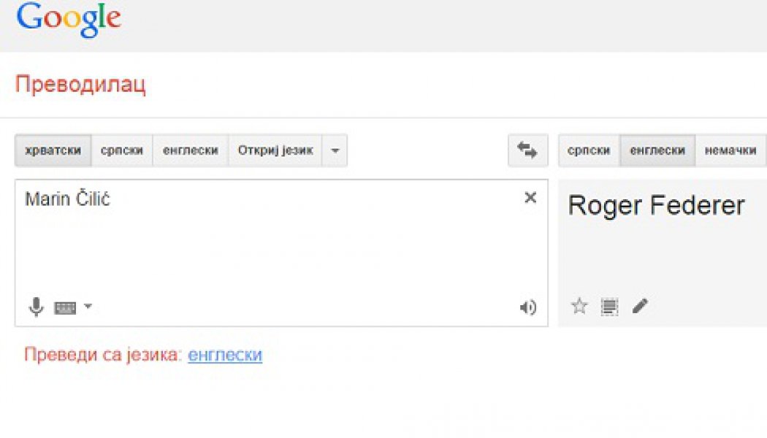Suggest an edit with pencil icon

click(640, 306)
